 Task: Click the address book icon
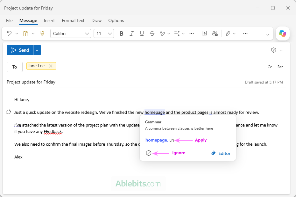point(205,33)
